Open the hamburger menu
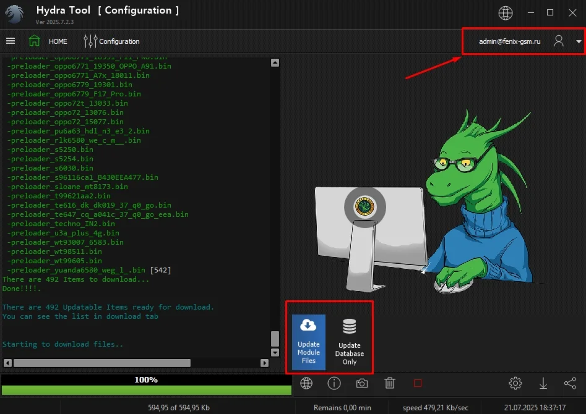This screenshot has width=586, height=414. [x=11, y=41]
